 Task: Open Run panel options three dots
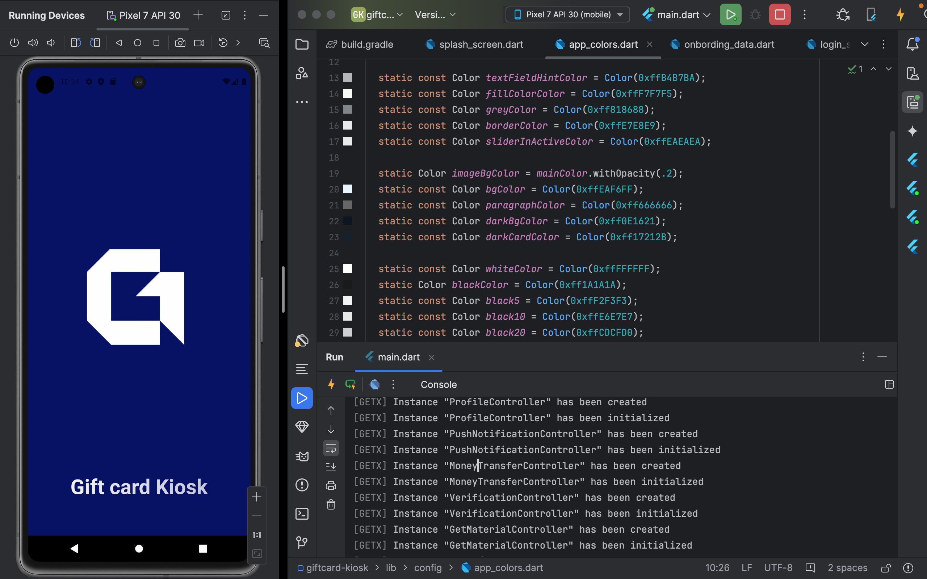coord(863,357)
